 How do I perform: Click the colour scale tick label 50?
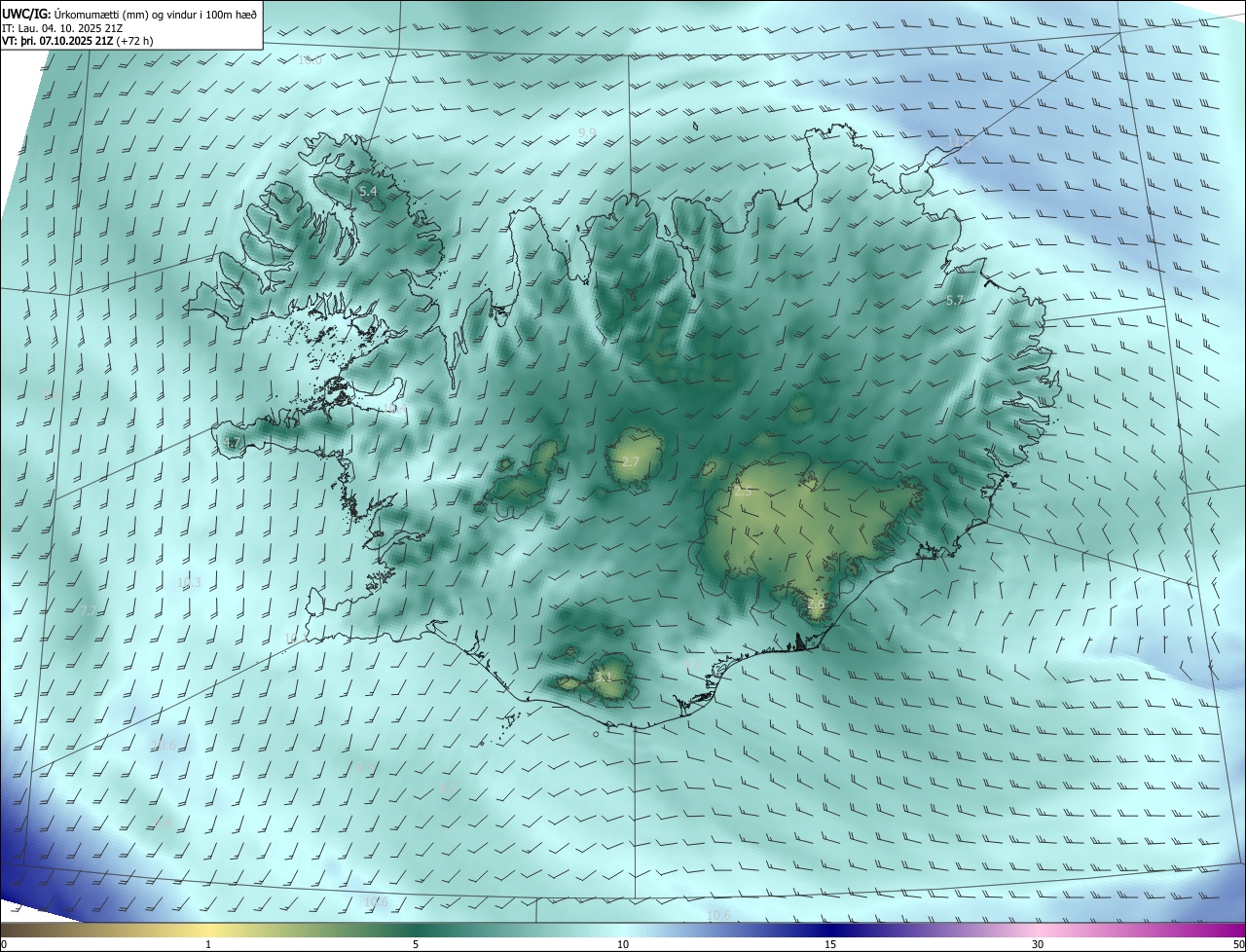click(x=1238, y=944)
